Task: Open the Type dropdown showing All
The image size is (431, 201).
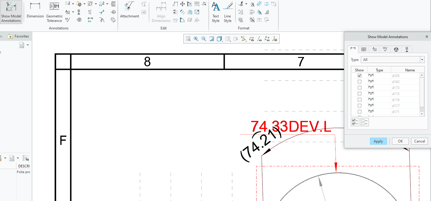Action: click(422, 59)
